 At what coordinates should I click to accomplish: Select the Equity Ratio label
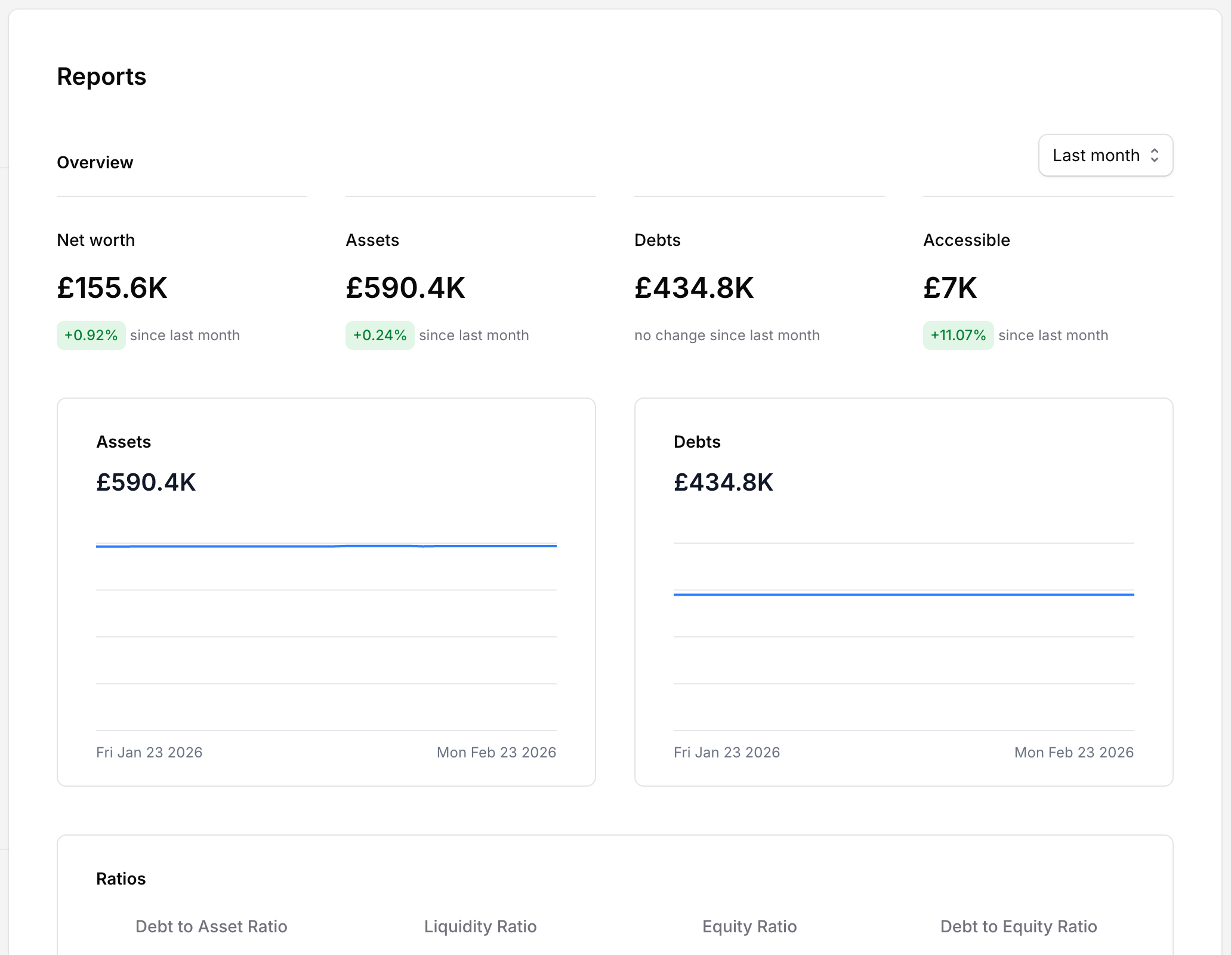(x=749, y=926)
